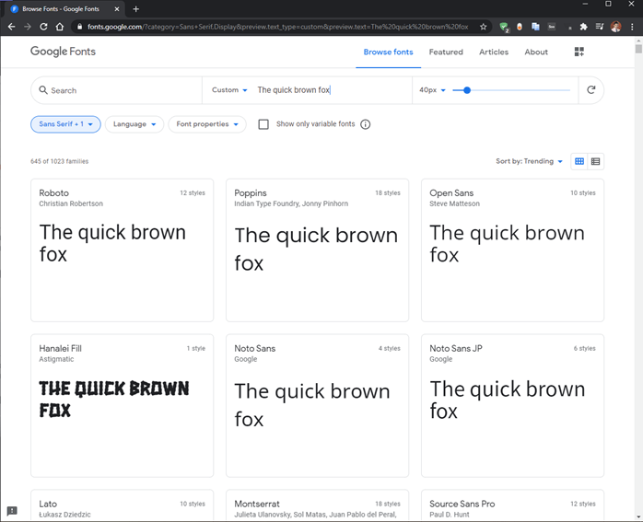Click the variable fonts info icon
This screenshot has width=643, height=522.
pos(366,124)
